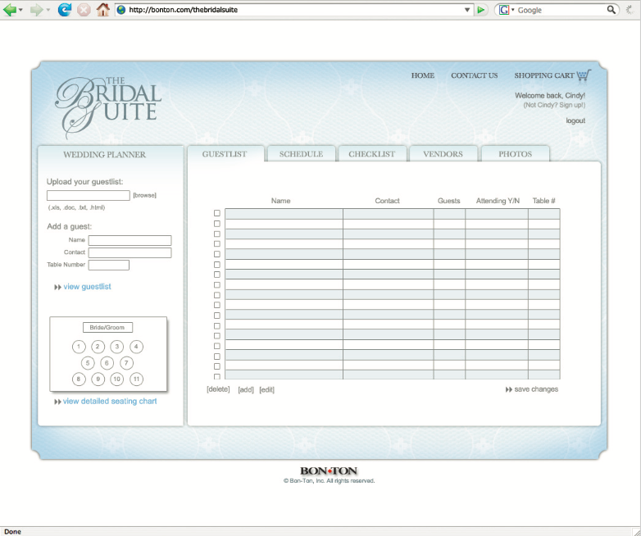
Task: Expand the address bar URL dropdown
Action: [x=467, y=10]
